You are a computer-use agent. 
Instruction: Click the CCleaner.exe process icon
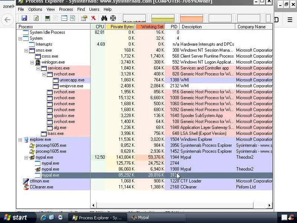pyautogui.click(x=26, y=187)
